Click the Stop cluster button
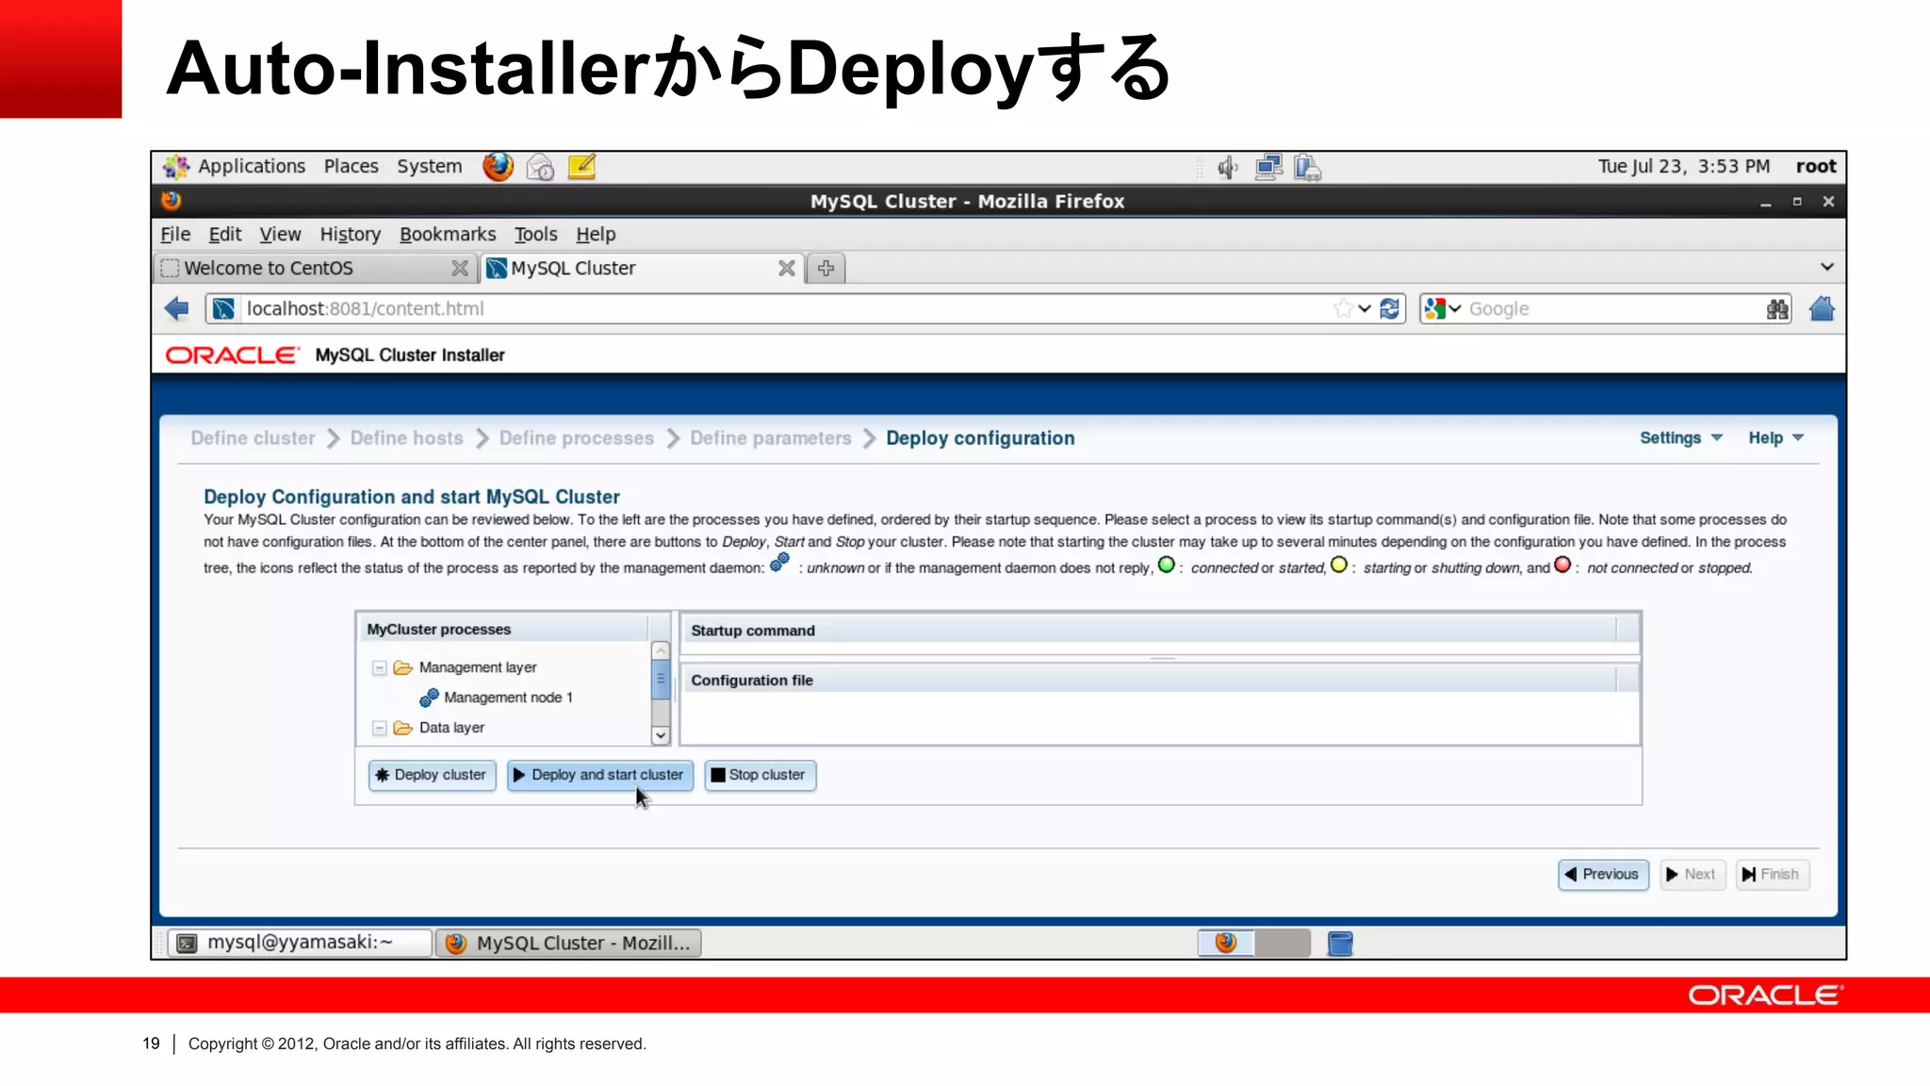The width and height of the screenshot is (1930, 1086). pyautogui.click(x=760, y=775)
